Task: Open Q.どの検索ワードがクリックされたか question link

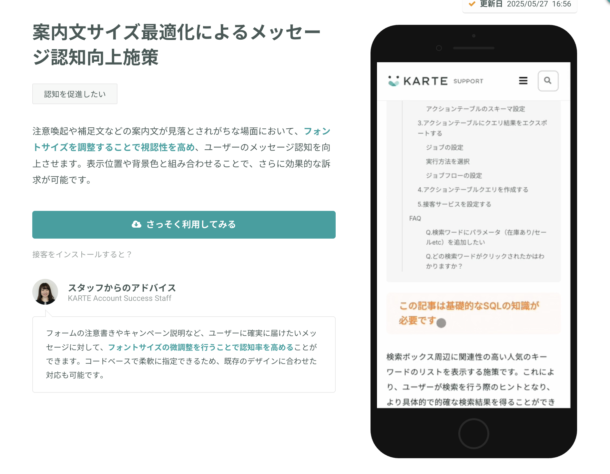Action: pyautogui.click(x=485, y=261)
